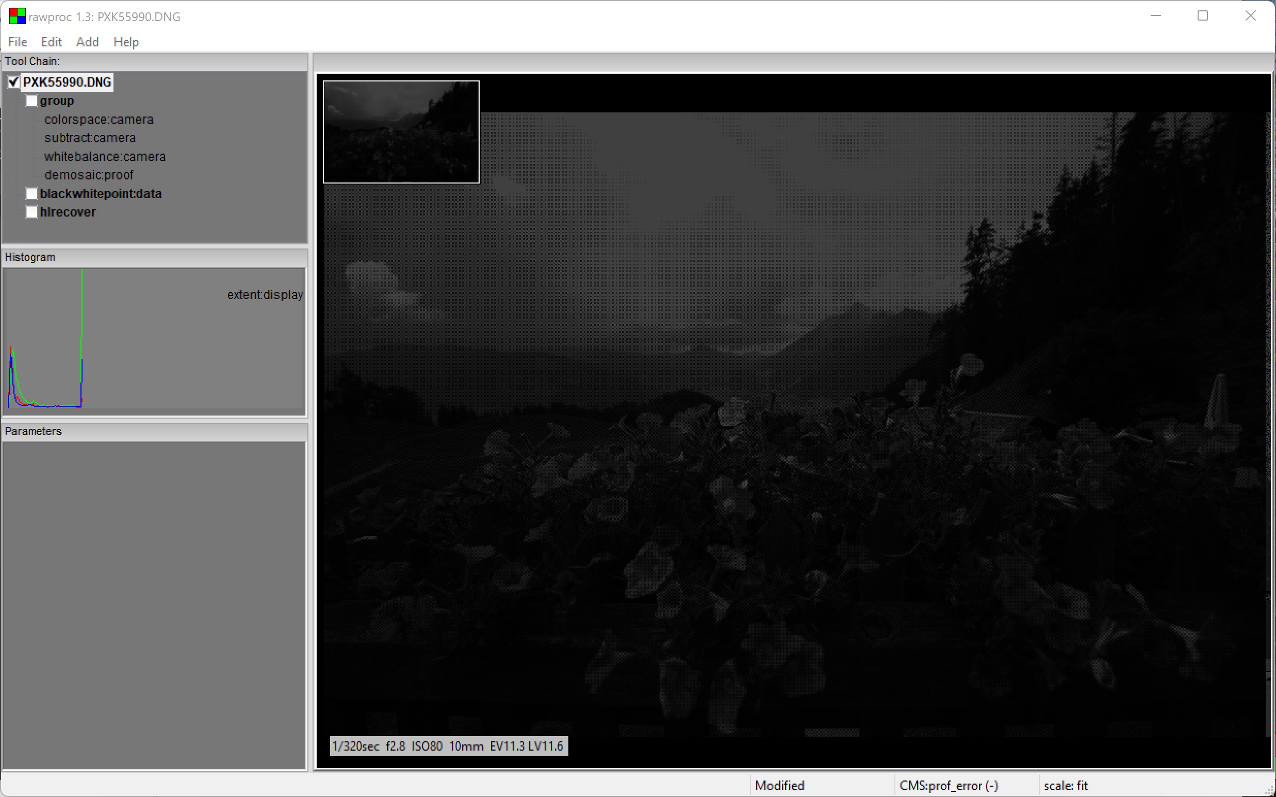Click the rawproc app icon in title bar
Image resolution: width=1276 pixels, height=797 pixels.
[17, 16]
